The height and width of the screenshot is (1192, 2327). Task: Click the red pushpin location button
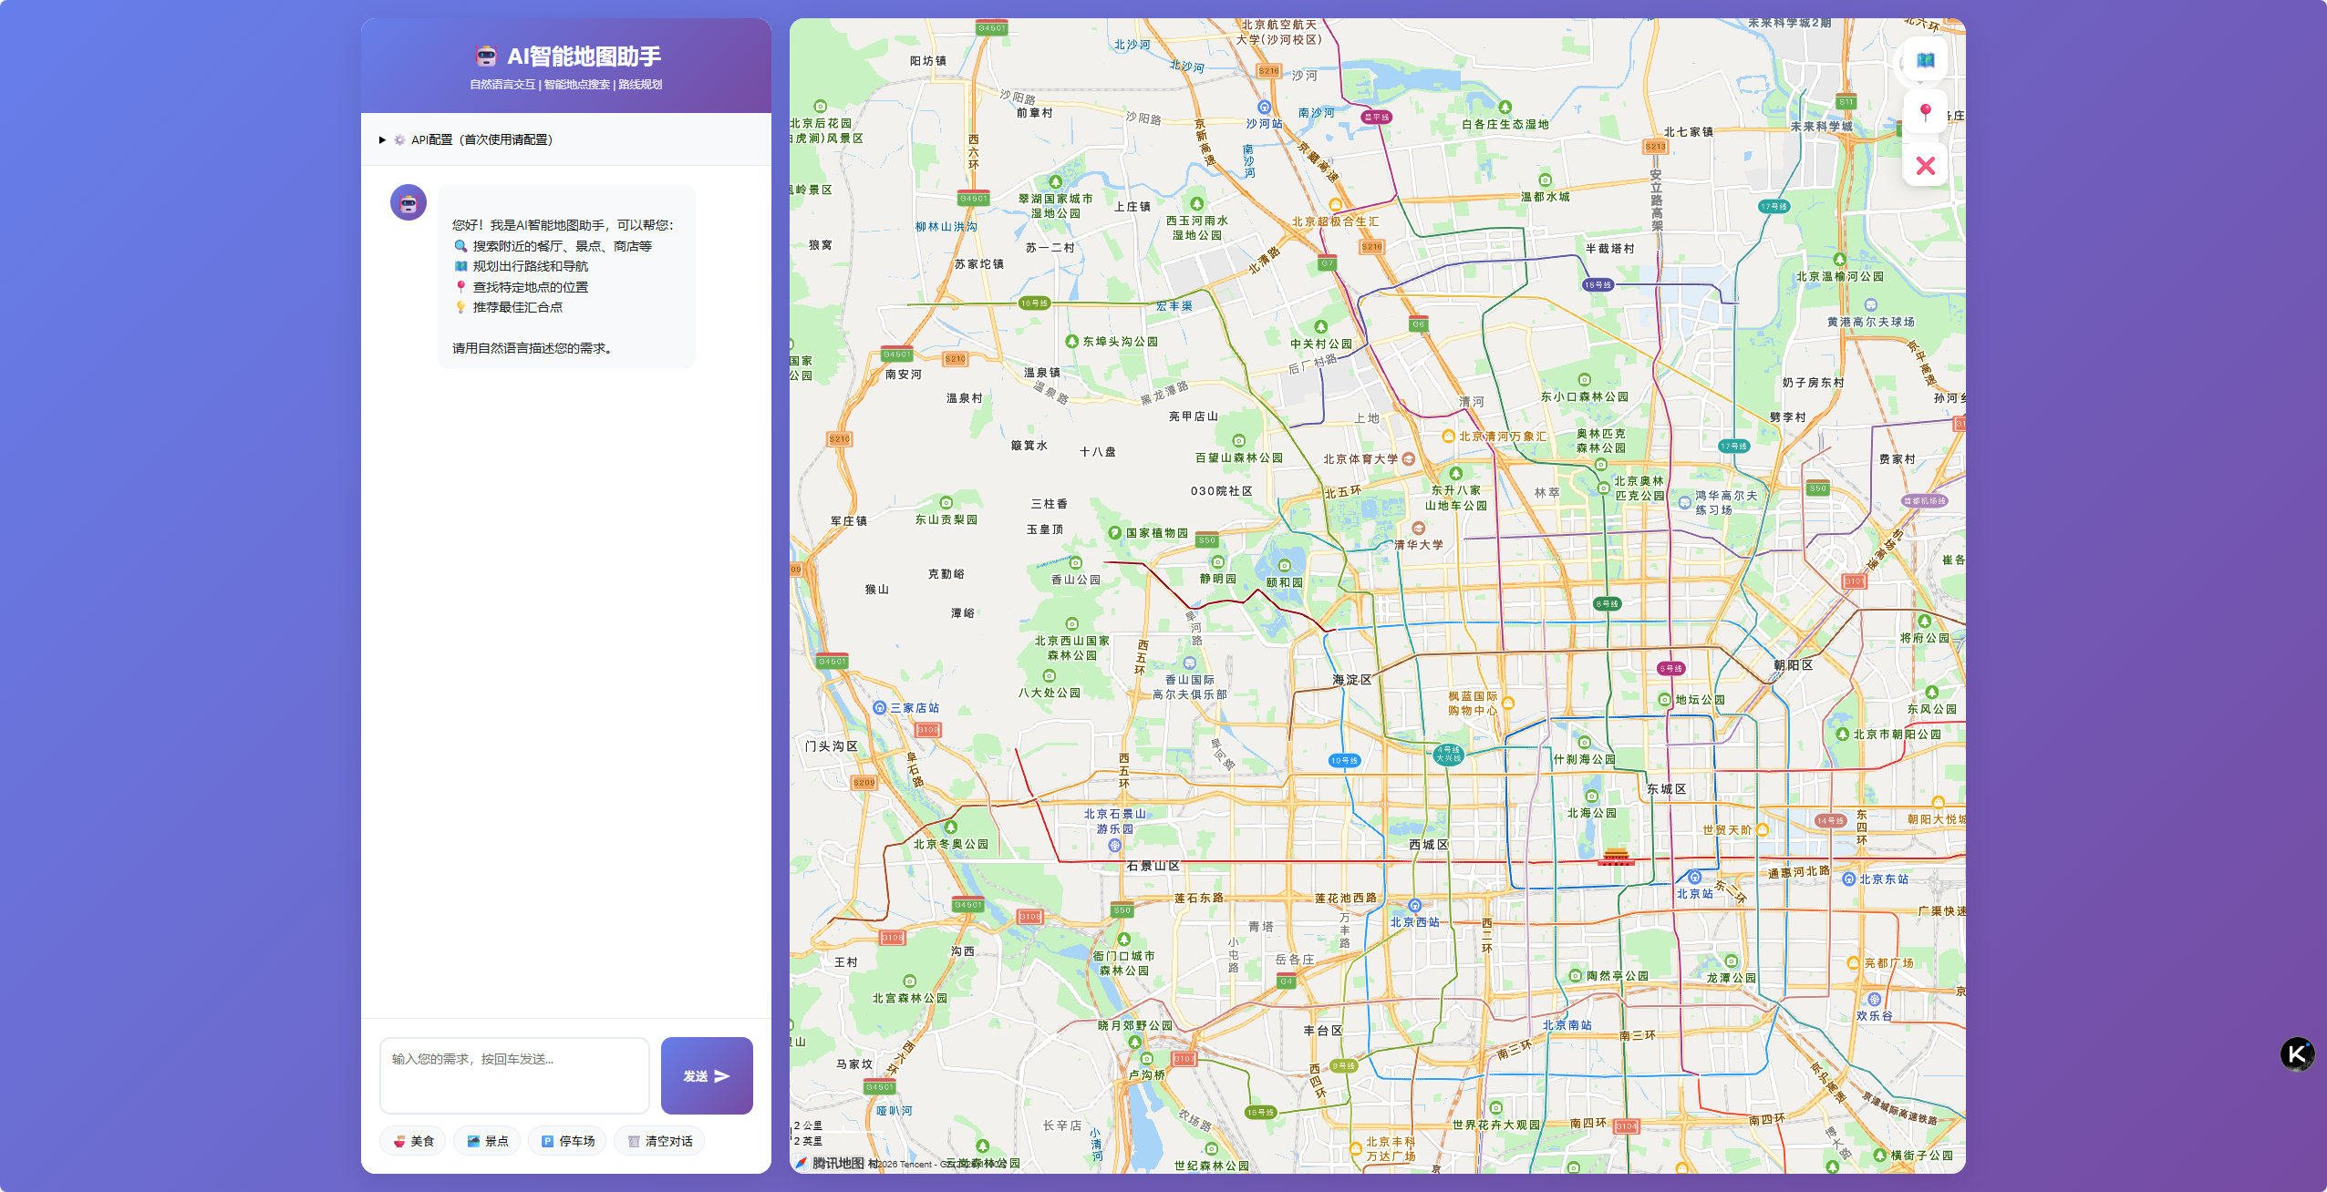pos(1925,113)
